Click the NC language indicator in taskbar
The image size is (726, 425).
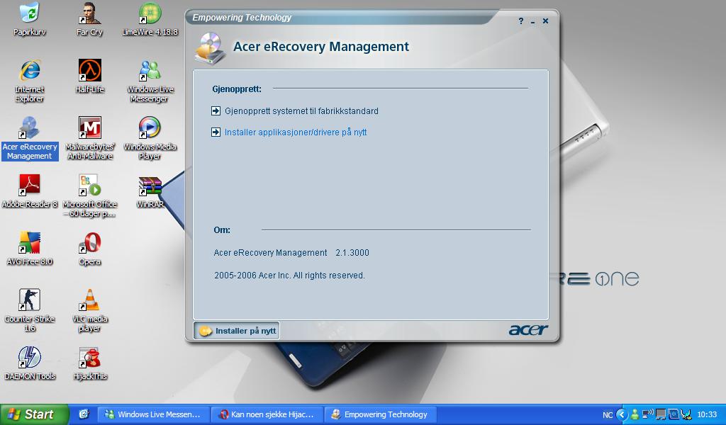608,415
